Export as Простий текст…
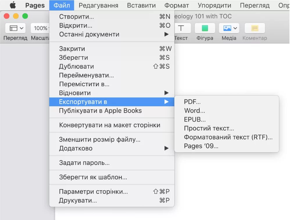The image size is (290, 220). (227, 128)
